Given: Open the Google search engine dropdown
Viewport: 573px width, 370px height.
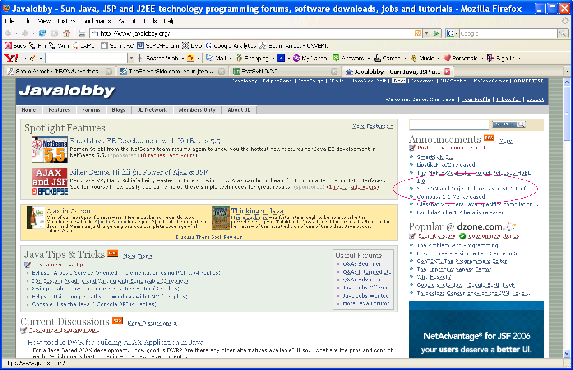Looking at the screenshot, I should [453, 33].
